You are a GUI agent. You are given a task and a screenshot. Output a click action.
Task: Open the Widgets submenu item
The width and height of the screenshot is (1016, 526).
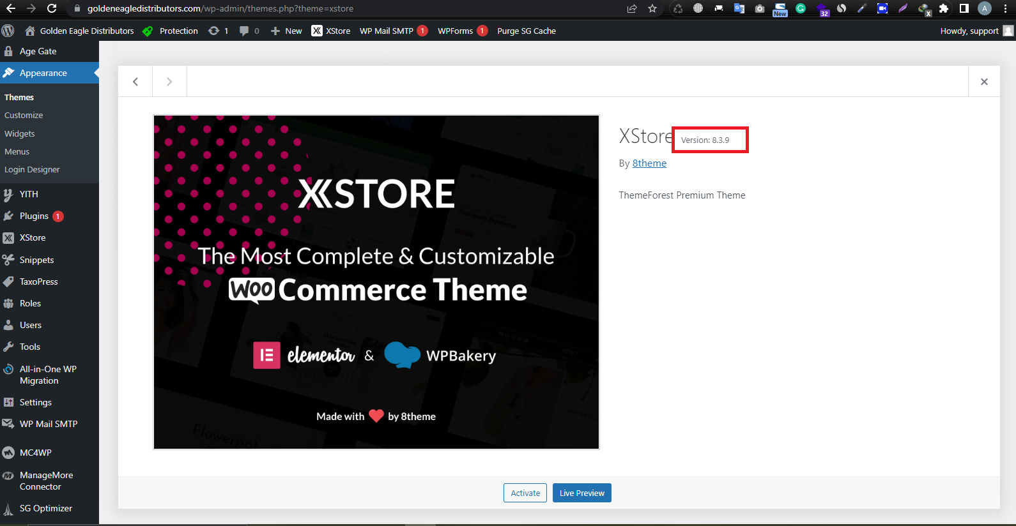point(20,133)
